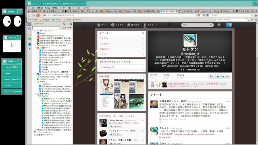Screen dimensions: 258x145
Task: Click すべて見る link in suggested users
Action: click(129, 116)
